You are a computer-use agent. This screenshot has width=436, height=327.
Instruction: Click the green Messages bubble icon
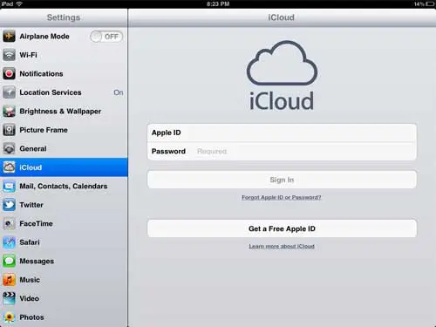[x=9, y=261]
